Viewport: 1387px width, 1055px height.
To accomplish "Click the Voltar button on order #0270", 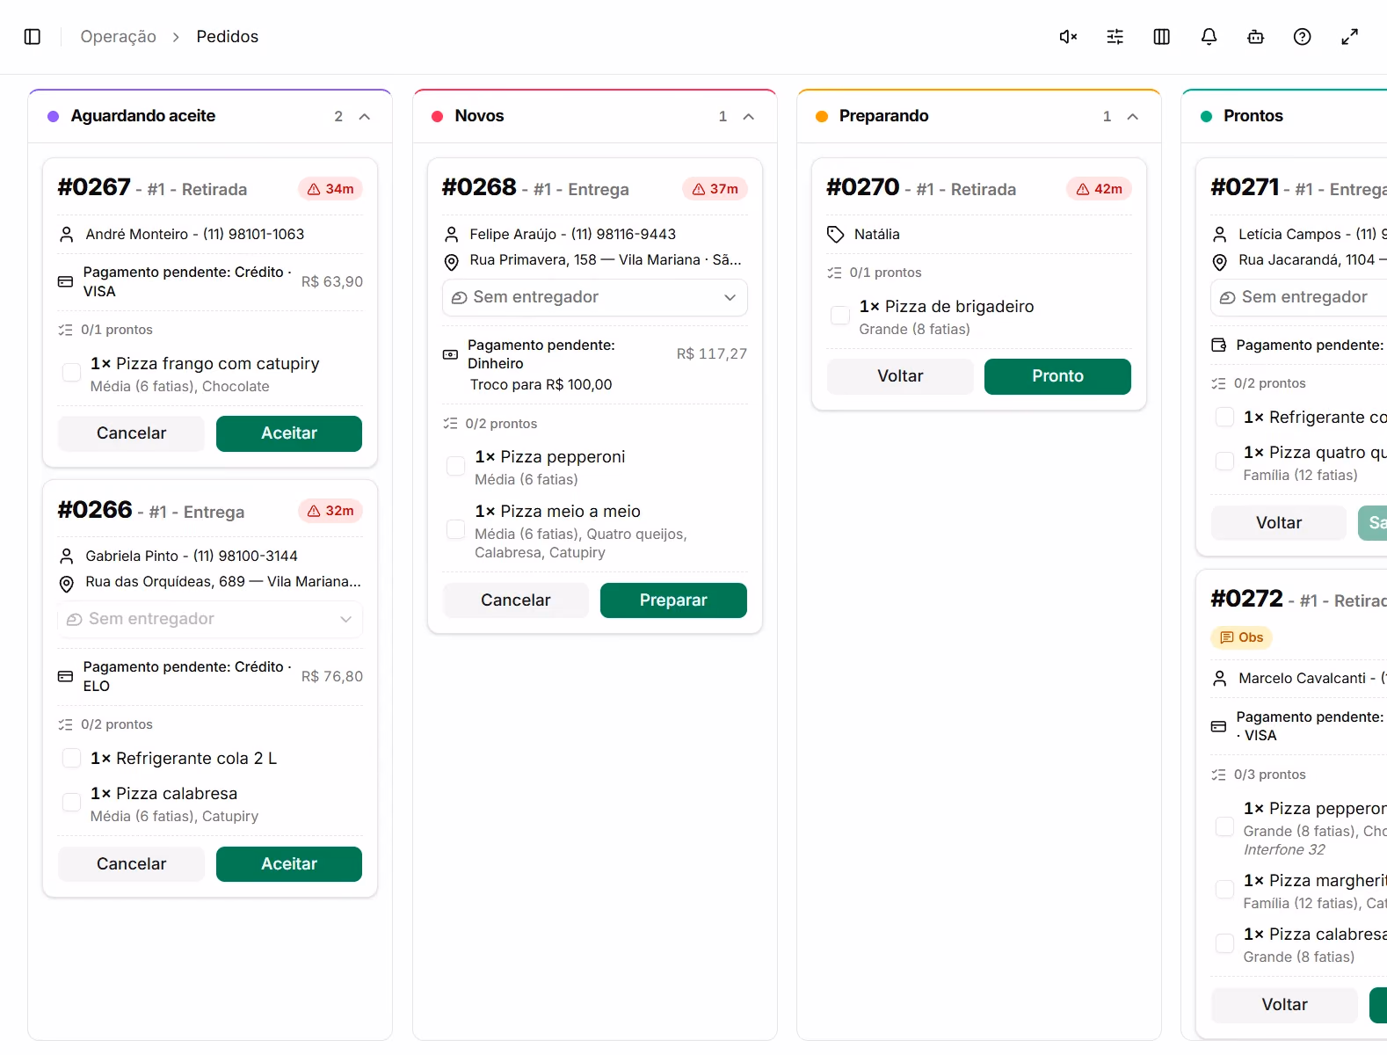I will tap(900, 377).
